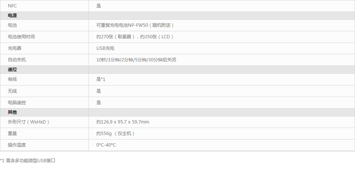Select the 其他 section header

coord(12,112)
